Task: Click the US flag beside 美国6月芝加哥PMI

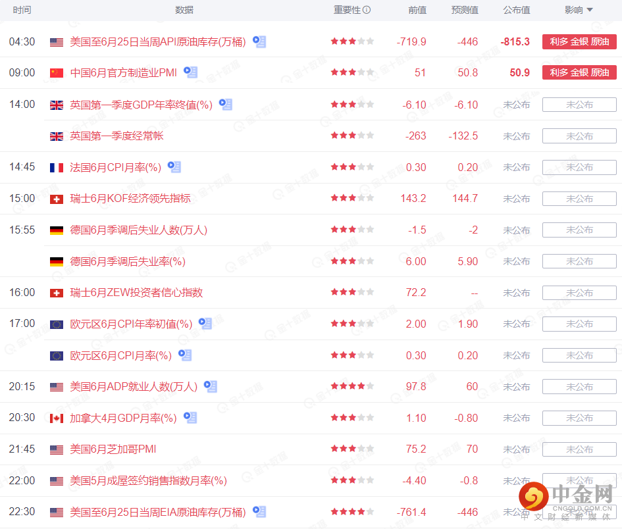Action: (x=57, y=449)
